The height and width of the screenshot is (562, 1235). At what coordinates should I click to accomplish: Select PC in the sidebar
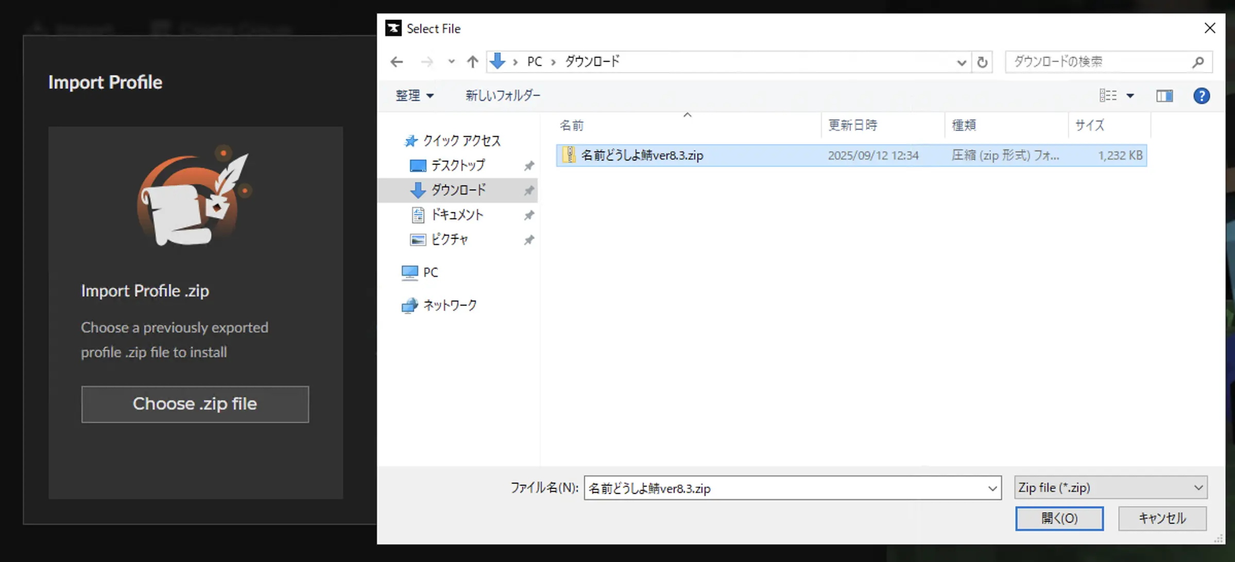[x=429, y=272]
